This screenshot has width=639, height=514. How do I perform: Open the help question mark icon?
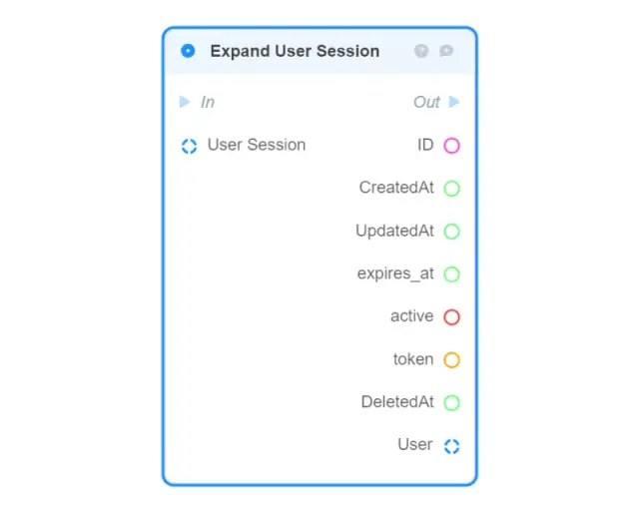point(421,51)
